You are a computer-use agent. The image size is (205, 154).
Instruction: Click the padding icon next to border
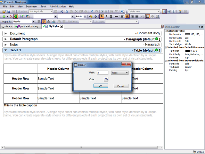pos(152,16)
